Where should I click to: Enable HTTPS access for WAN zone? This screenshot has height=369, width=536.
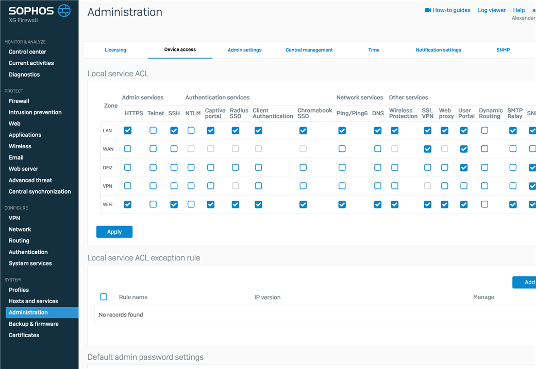pos(128,149)
